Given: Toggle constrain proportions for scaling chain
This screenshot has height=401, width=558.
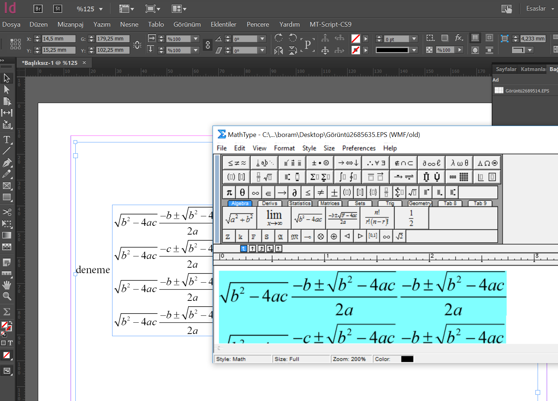Looking at the screenshot, I should pos(208,44).
